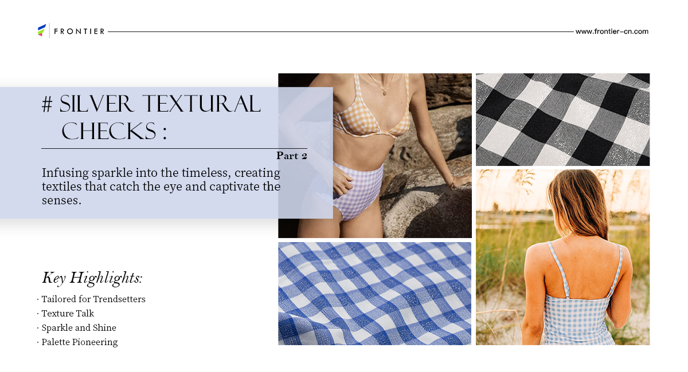Select the blue gingham fabric close-up image
Image resolution: width=688 pixels, height=372 pixels.
(375, 294)
